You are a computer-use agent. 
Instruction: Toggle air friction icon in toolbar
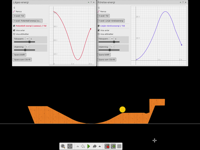113,146
